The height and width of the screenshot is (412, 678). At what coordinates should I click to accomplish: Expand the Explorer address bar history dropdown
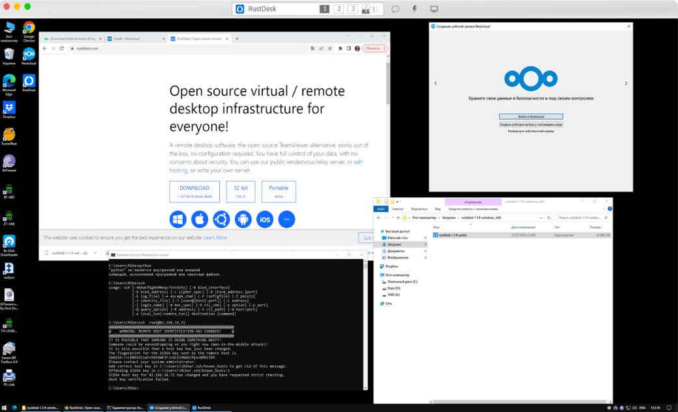click(x=541, y=217)
